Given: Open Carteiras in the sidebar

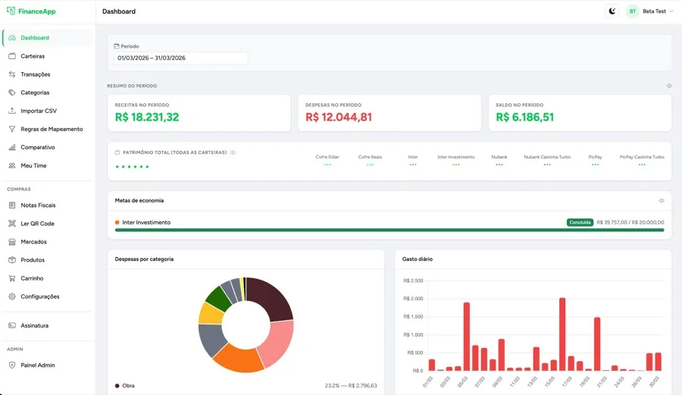Looking at the screenshot, I should [48, 56].
